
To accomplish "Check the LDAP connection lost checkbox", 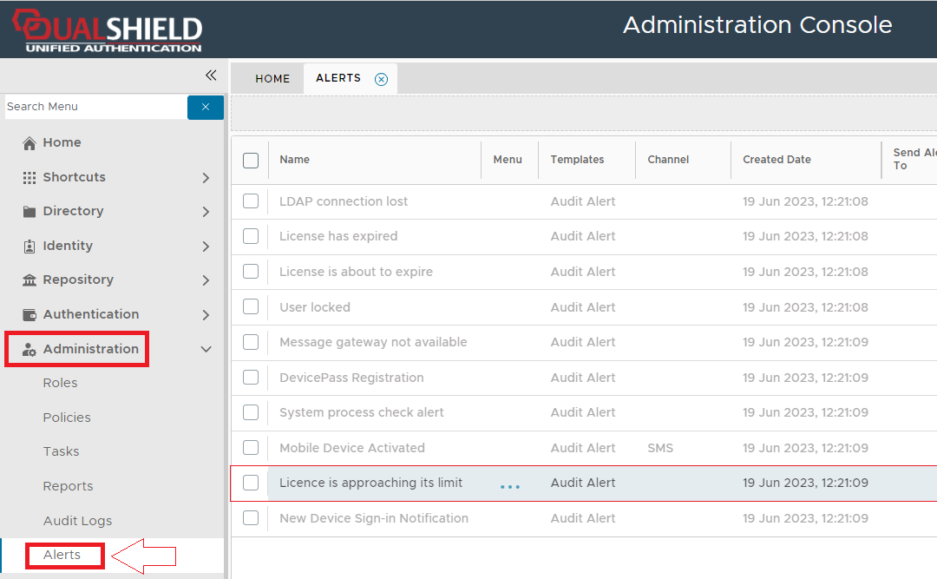I will 251,201.
